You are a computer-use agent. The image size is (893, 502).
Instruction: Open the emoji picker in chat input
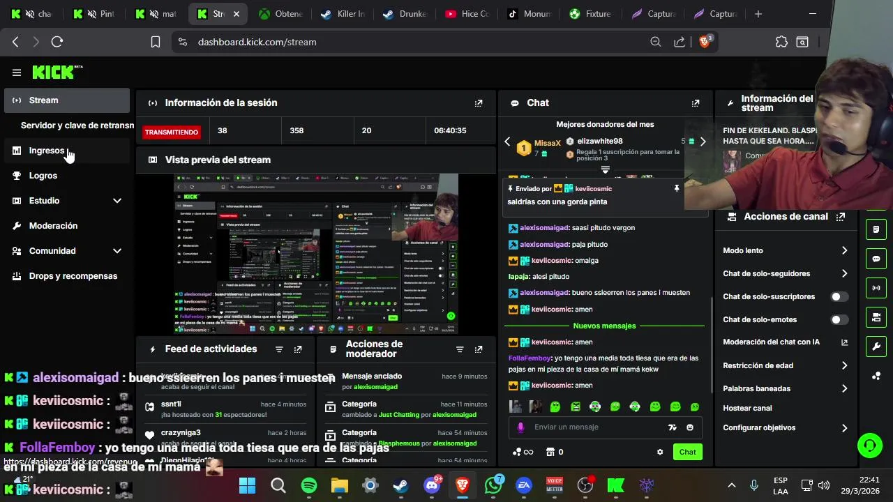tap(690, 427)
